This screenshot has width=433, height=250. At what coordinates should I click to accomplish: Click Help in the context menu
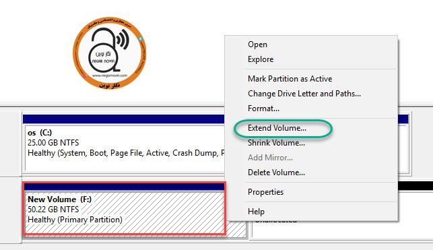click(x=256, y=212)
